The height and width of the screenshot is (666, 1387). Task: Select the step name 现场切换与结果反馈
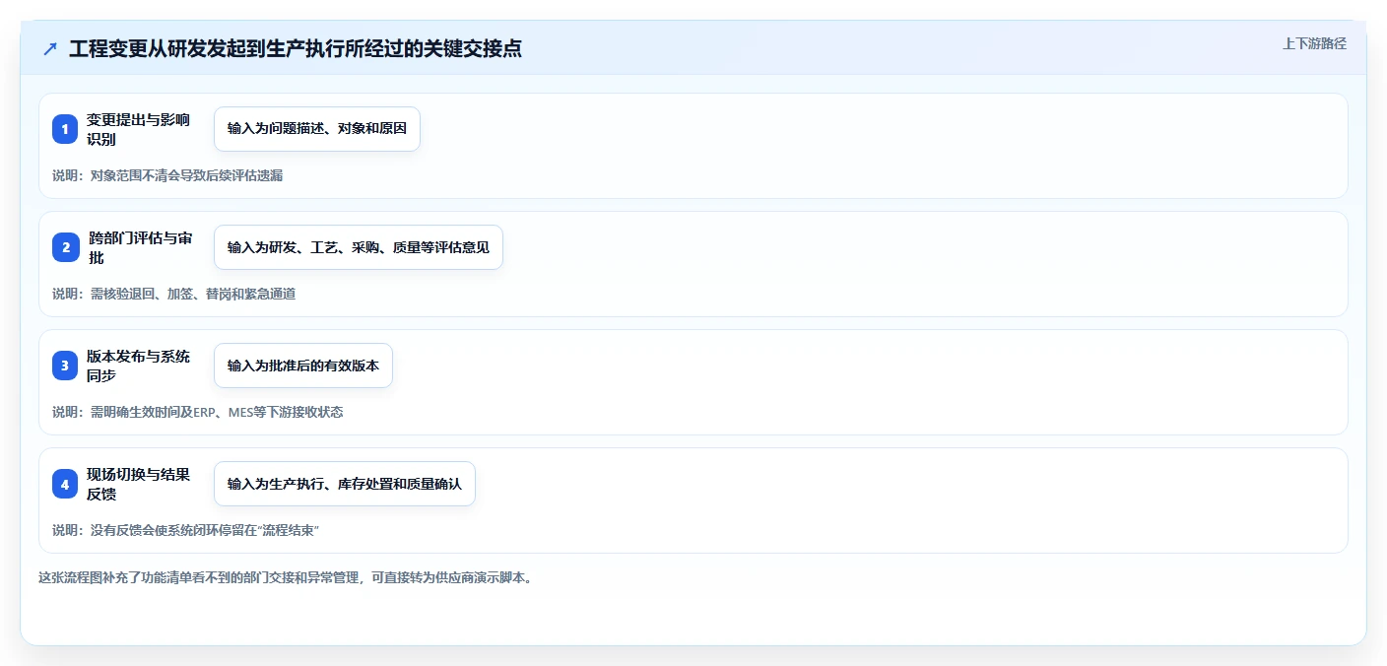click(138, 484)
